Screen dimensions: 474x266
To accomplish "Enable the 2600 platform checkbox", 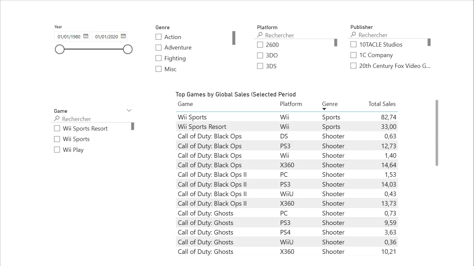I will click(260, 45).
